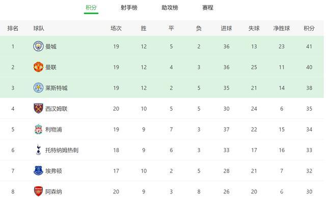326x198 pixels.
Task: Click the Manchester City club crest
Action: click(39, 46)
